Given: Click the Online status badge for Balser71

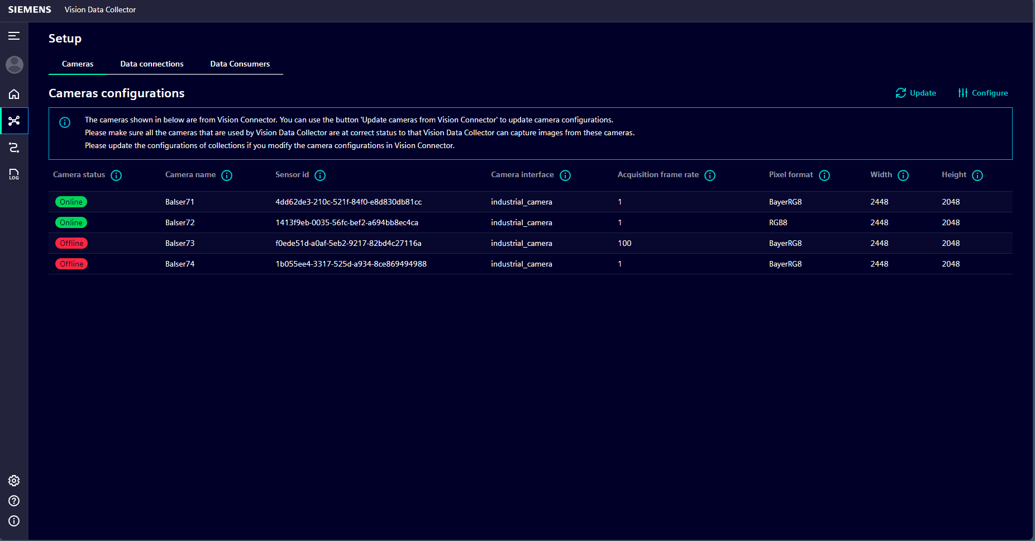Looking at the screenshot, I should point(71,202).
